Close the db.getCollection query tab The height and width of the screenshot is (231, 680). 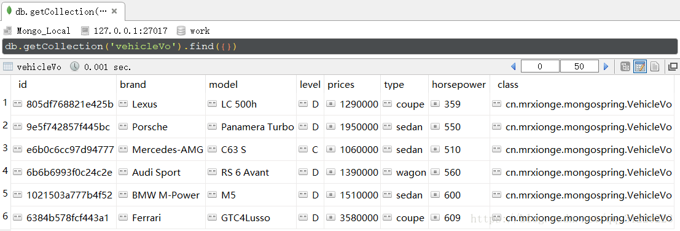[x=114, y=11]
